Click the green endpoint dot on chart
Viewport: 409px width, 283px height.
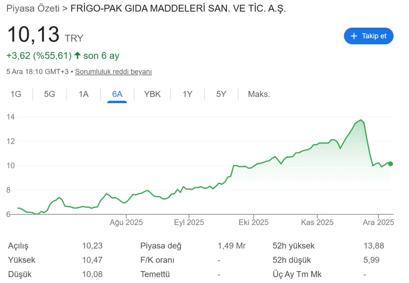click(x=390, y=164)
